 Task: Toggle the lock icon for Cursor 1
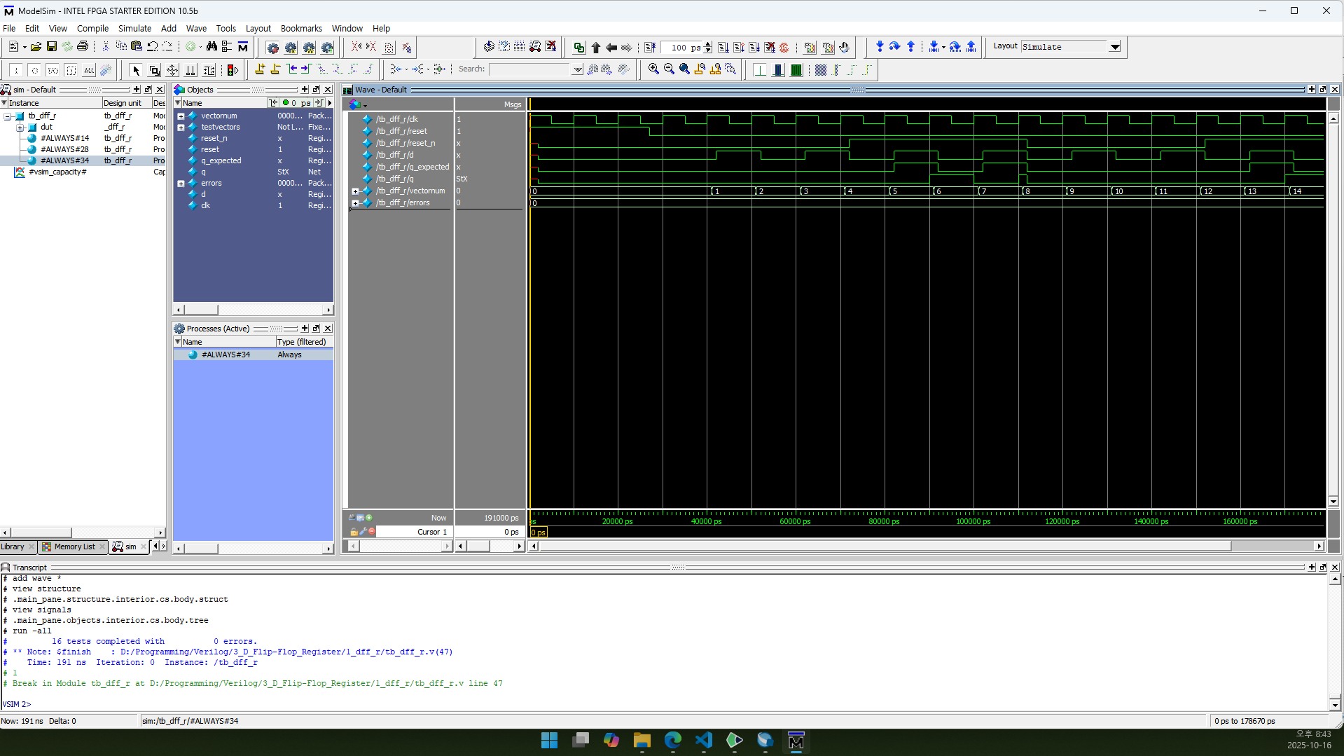354,532
